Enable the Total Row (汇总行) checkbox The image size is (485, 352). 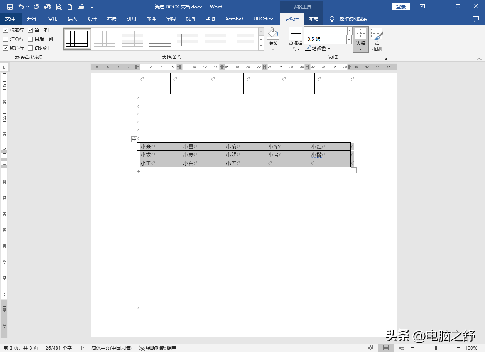pos(5,39)
